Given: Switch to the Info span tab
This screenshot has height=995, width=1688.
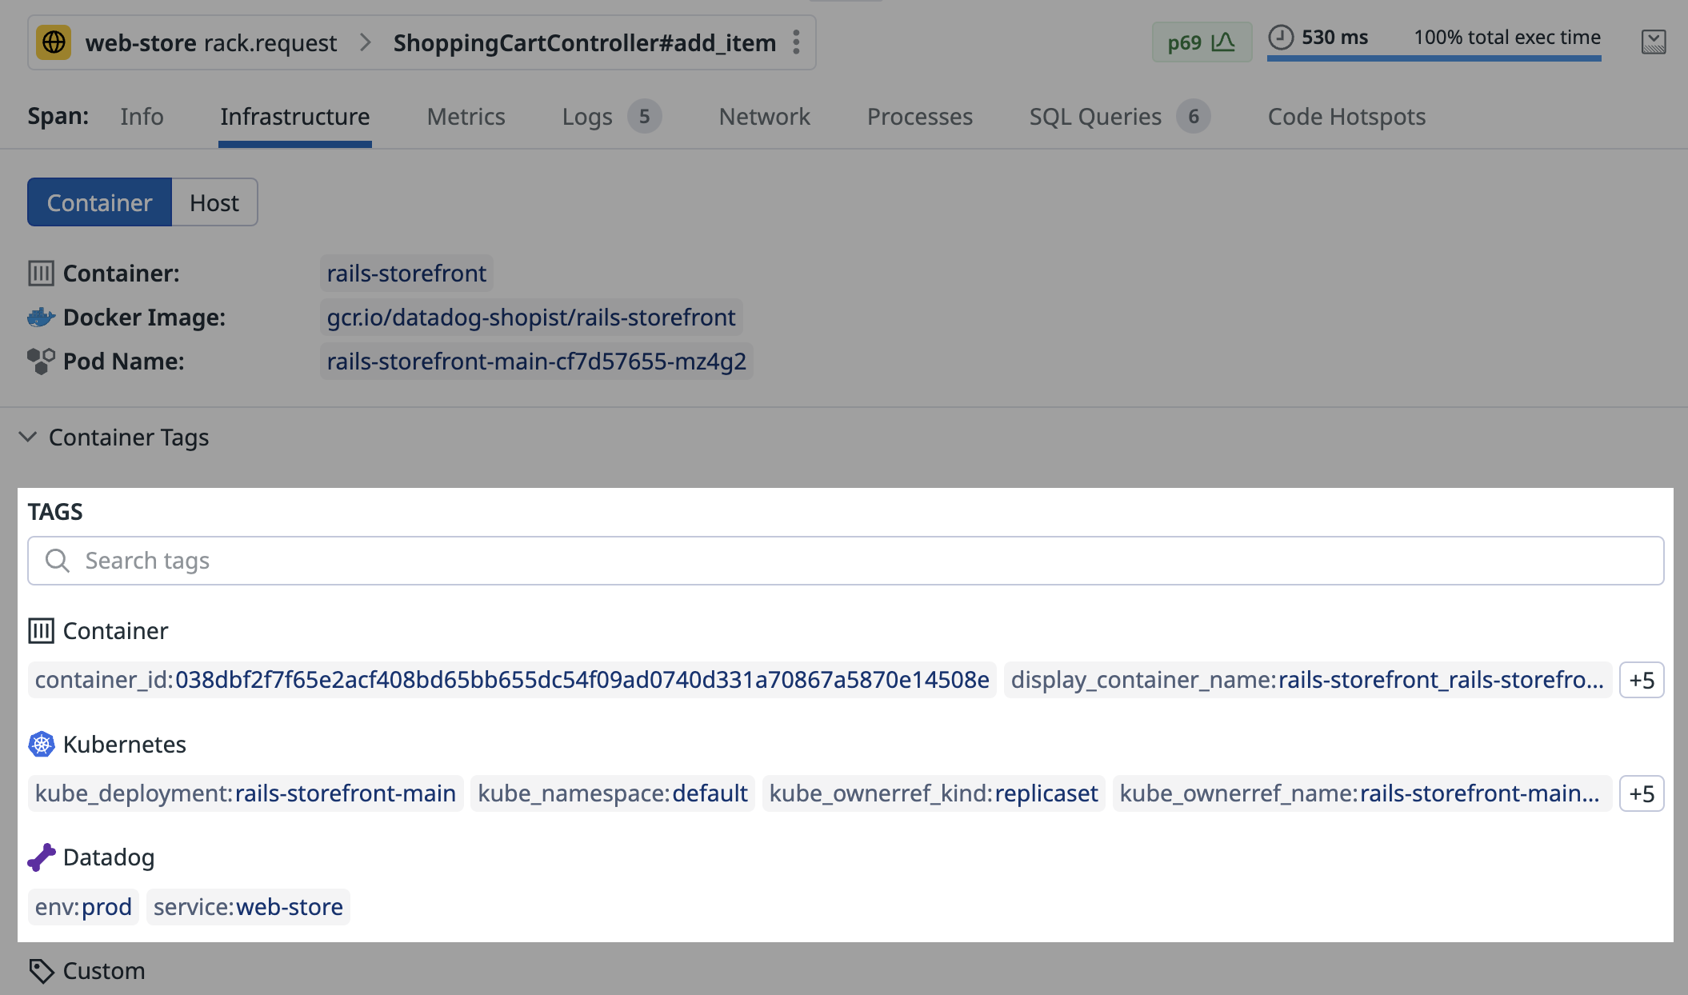Looking at the screenshot, I should 142,117.
